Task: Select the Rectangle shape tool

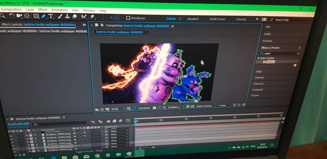Action: click(x=36, y=16)
